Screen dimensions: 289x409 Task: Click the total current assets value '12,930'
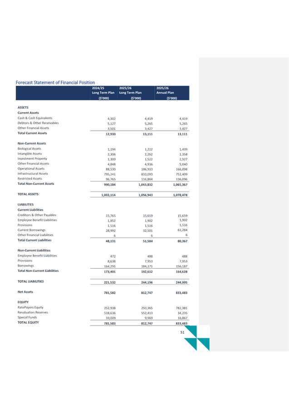[x=111, y=134]
